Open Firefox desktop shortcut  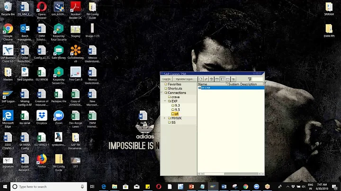[x=42, y=161]
